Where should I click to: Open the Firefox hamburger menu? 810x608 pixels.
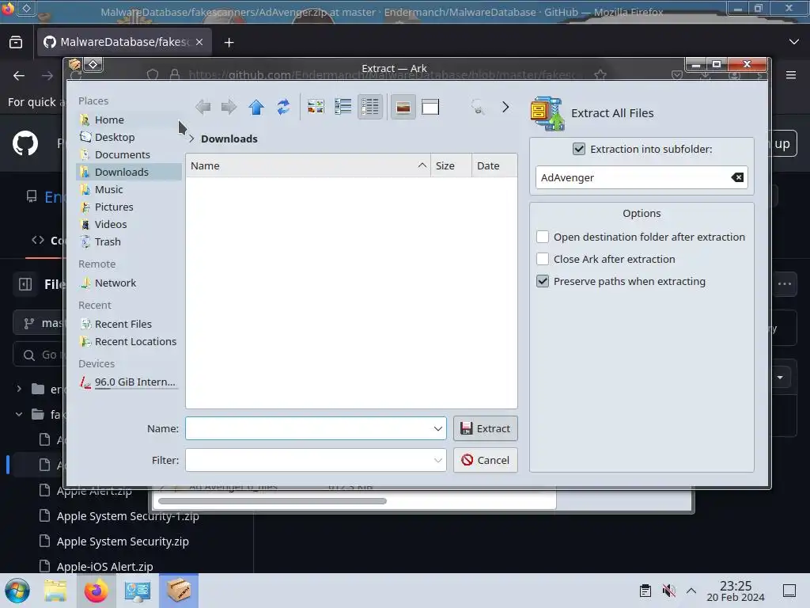790,75
